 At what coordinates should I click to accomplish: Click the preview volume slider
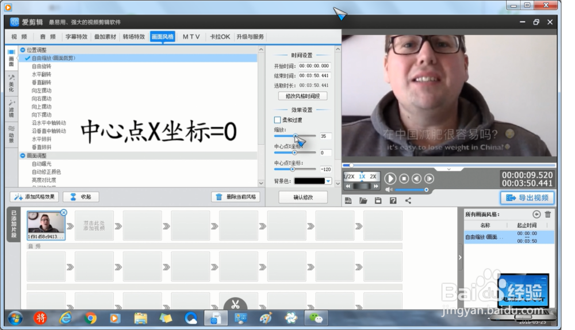pos(411,190)
